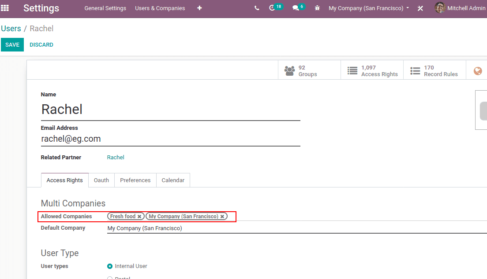This screenshot has width=487, height=279.
Task: Open General Settings menu
Action: [x=105, y=8]
